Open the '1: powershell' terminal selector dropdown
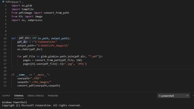Screen dimensions: 194x109 (x=173, y=96)
